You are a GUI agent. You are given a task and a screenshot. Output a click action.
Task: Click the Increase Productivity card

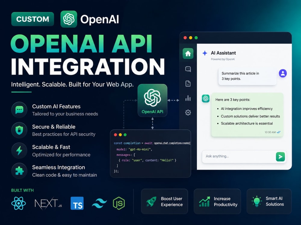[217, 202]
